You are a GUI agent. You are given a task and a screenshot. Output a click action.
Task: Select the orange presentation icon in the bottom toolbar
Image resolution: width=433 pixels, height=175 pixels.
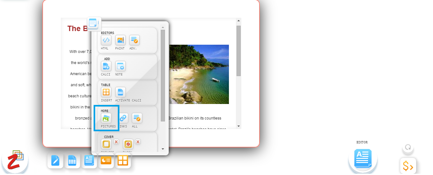(106, 161)
